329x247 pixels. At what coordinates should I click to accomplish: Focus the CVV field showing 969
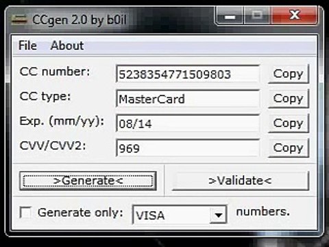point(188,148)
